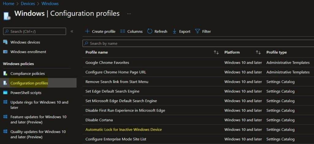Click the plus icon for Create profile

[87, 31]
